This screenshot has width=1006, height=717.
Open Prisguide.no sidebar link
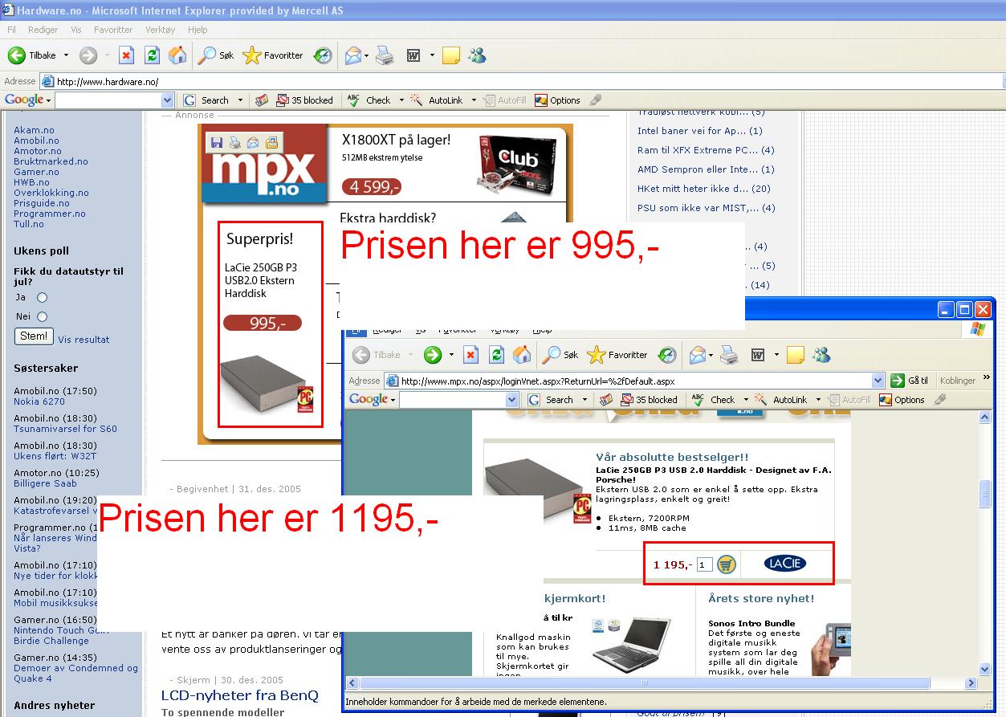[x=42, y=203]
